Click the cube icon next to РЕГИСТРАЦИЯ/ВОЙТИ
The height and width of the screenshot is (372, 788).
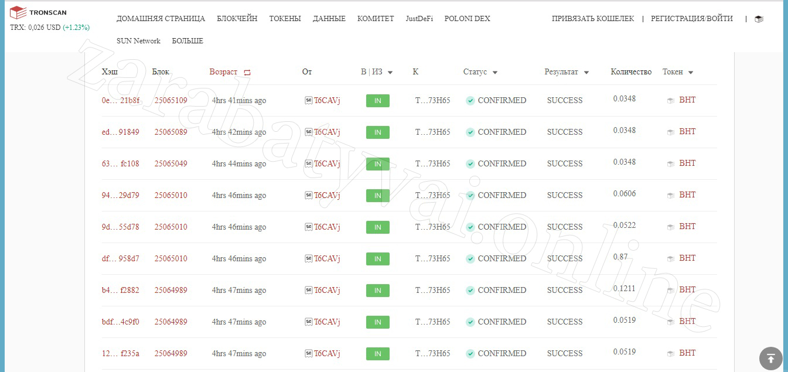pos(759,19)
